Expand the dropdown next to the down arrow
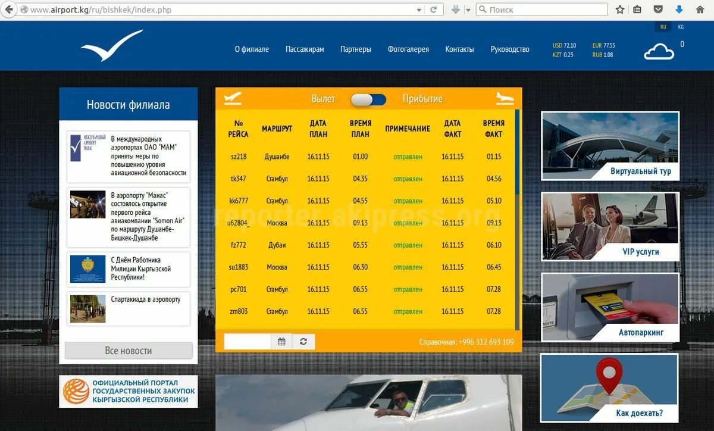Screen dimensions: 714x431 (x=468, y=10)
